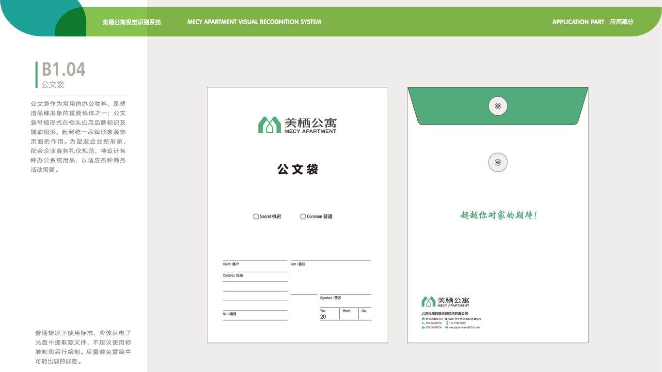
Task: Click the header text 美栖公寓视觉识别系统
Action: pyautogui.click(x=131, y=22)
